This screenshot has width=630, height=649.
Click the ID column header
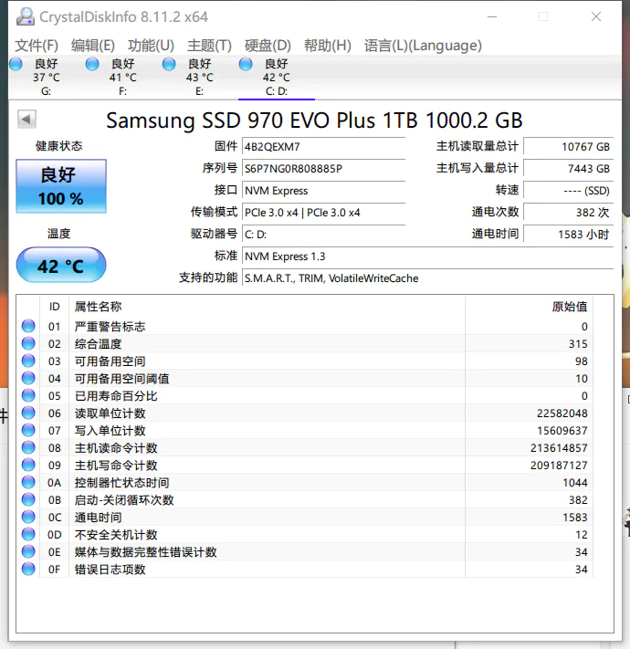pyautogui.click(x=54, y=307)
